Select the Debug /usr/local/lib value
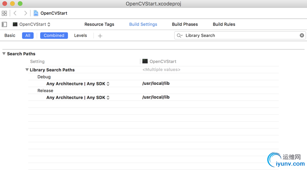The image size is (307, 170). pyautogui.click(x=156, y=83)
